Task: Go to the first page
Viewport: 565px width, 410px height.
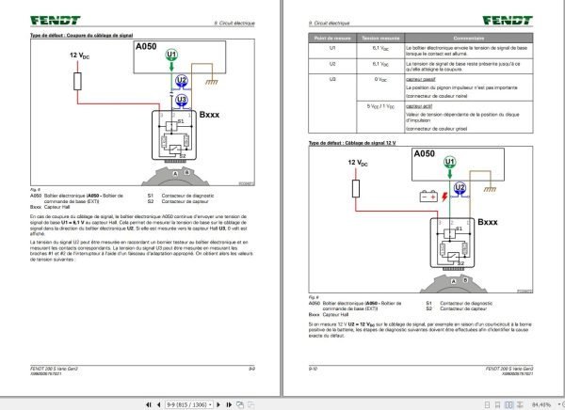Action: tap(149, 404)
